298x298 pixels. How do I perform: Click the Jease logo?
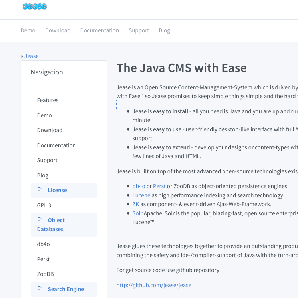tap(35, 6)
